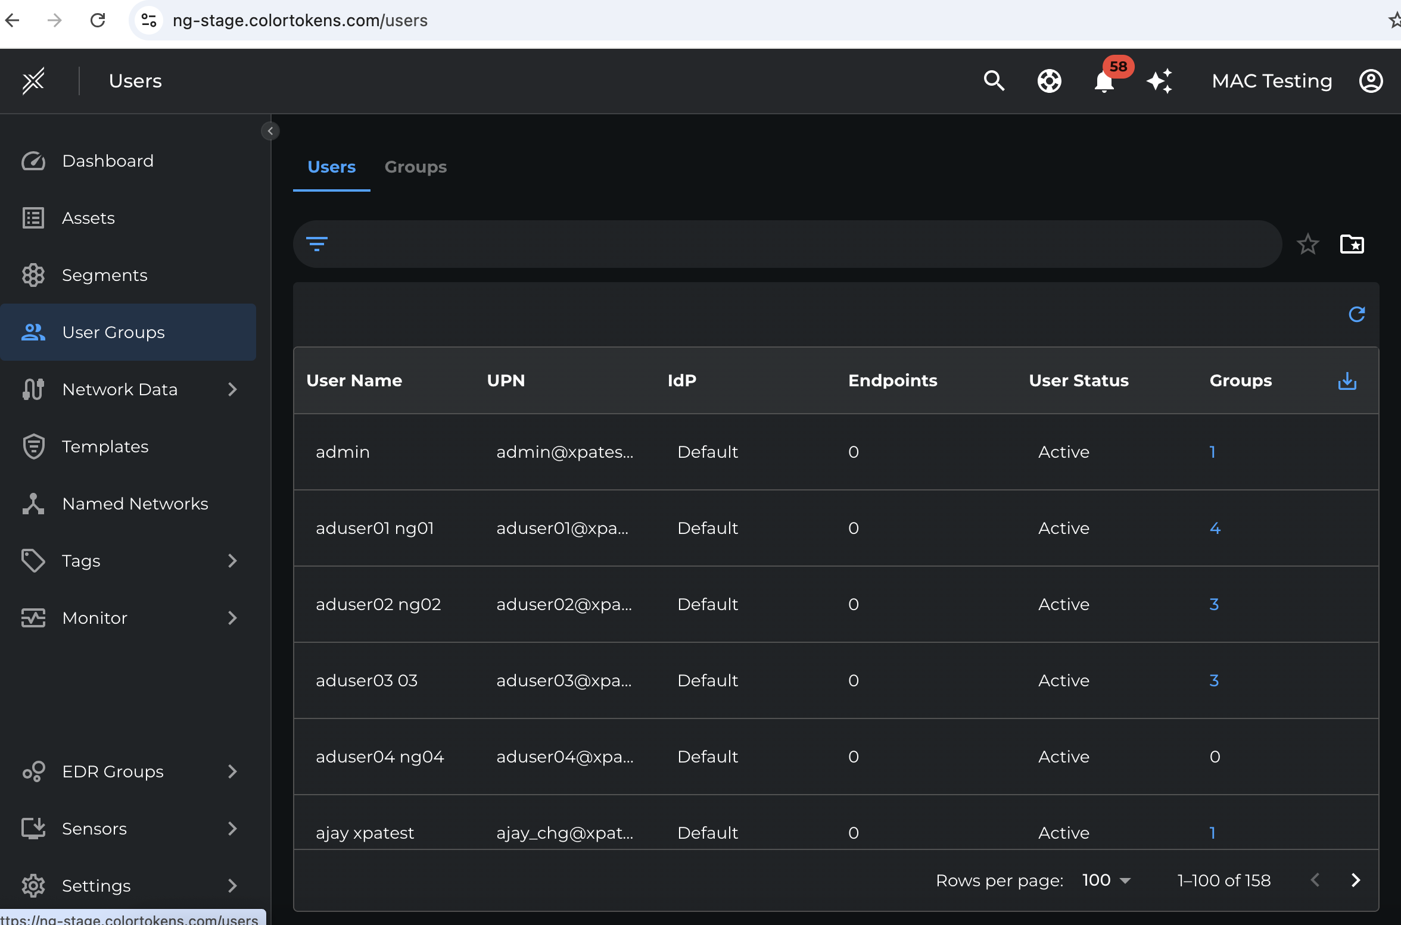Screen dimensions: 1401x925
Task: Click the filter icon in search bar
Action: click(x=316, y=244)
